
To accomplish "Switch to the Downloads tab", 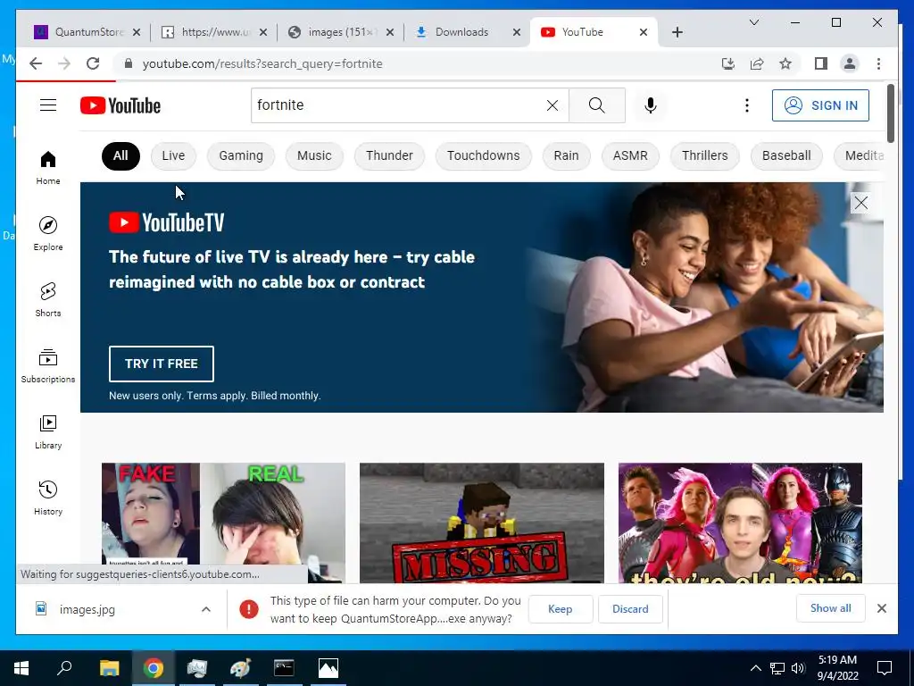I will (468, 32).
